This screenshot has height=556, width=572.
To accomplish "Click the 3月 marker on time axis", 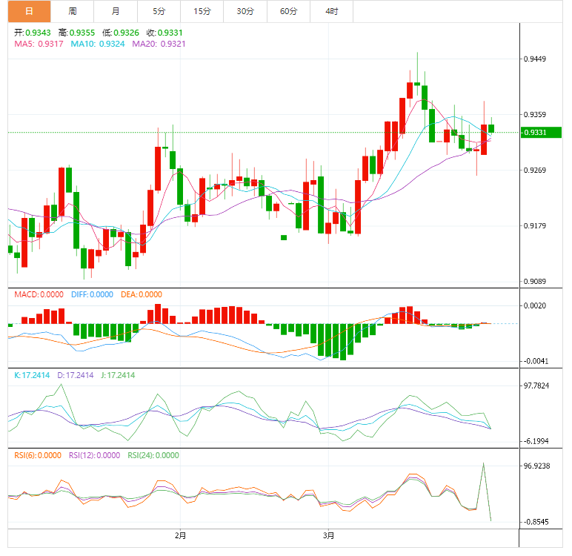I will [328, 535].
